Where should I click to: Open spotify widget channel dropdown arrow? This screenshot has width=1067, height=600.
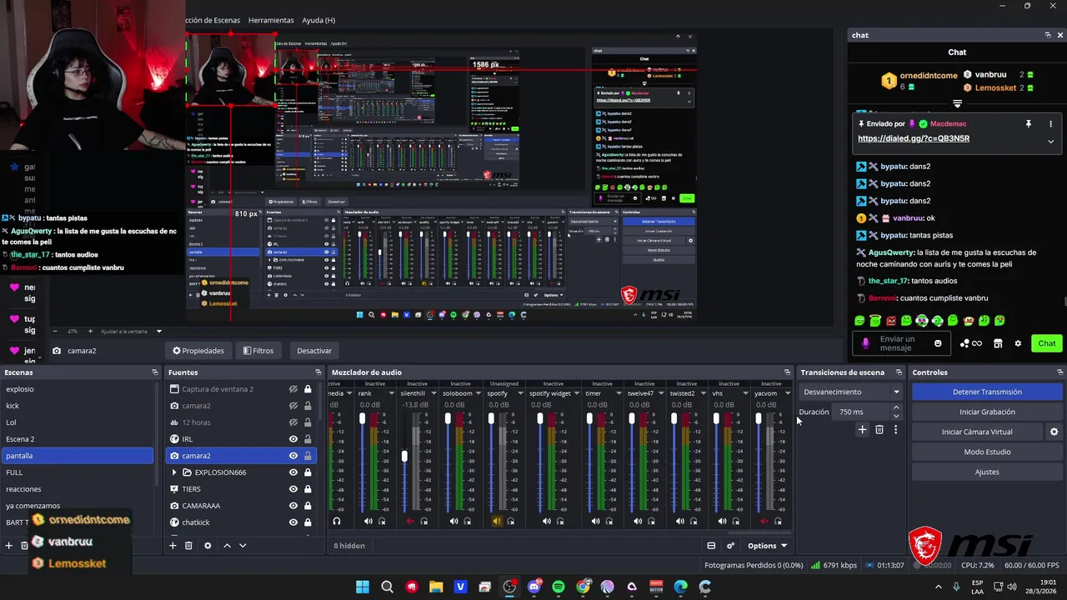pos(578,393)
